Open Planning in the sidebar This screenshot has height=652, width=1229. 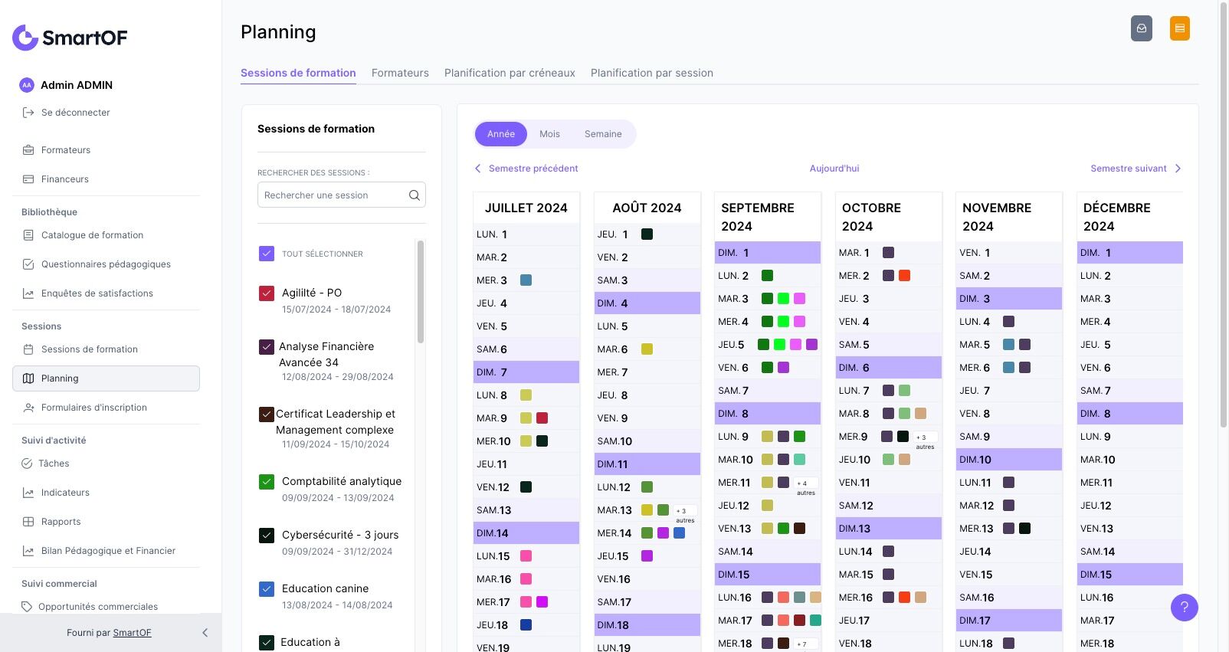pos(106,378)
